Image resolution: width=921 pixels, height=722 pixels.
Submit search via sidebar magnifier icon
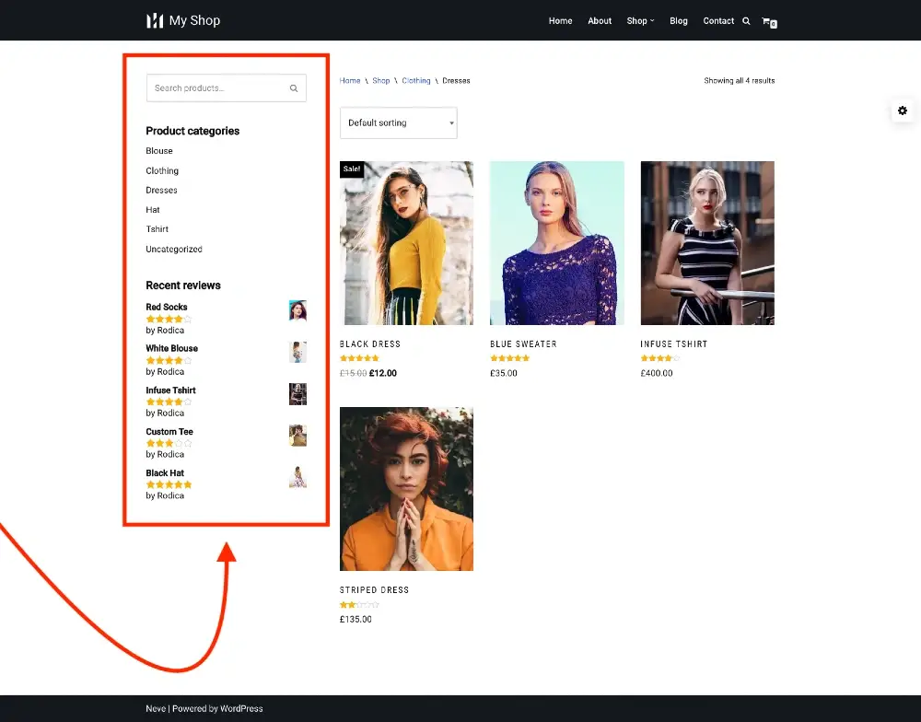click(293, 87)
